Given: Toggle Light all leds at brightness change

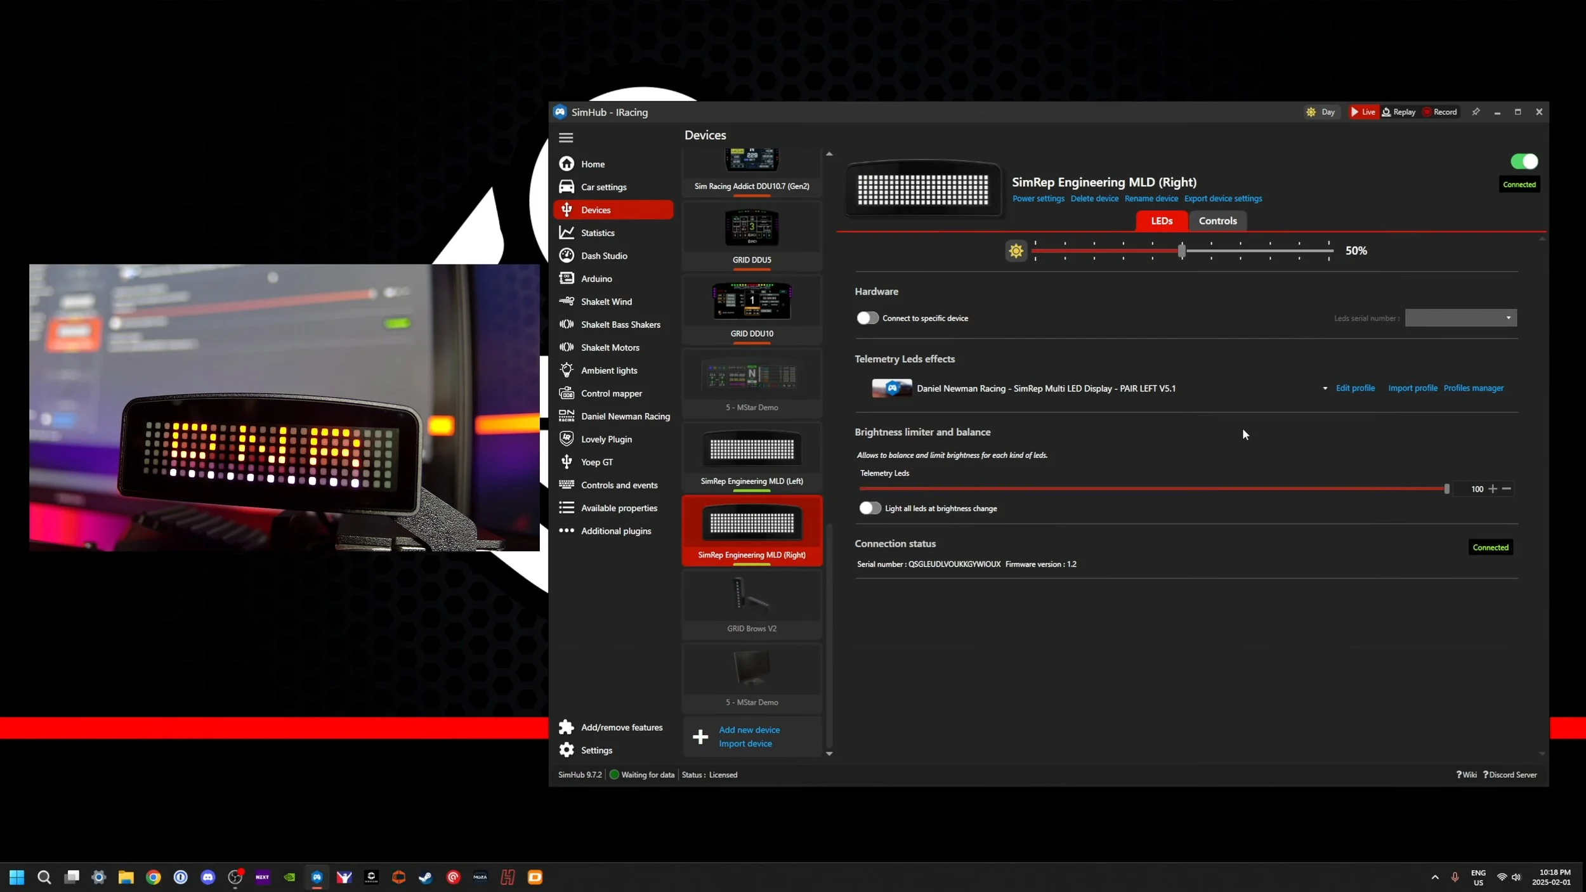Looking at the screenshot, I should 870,508.
